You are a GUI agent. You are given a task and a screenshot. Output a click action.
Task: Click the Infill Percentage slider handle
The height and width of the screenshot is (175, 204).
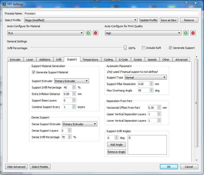(x=125, y=48)
